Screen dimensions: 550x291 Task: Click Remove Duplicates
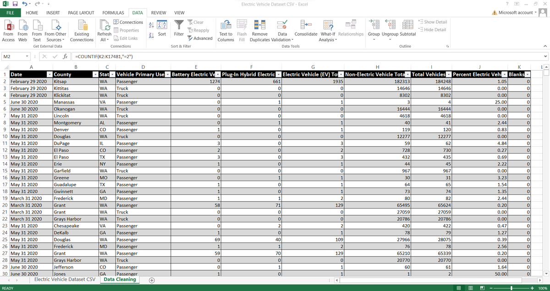pyautogui.click(x=259, y=31)
